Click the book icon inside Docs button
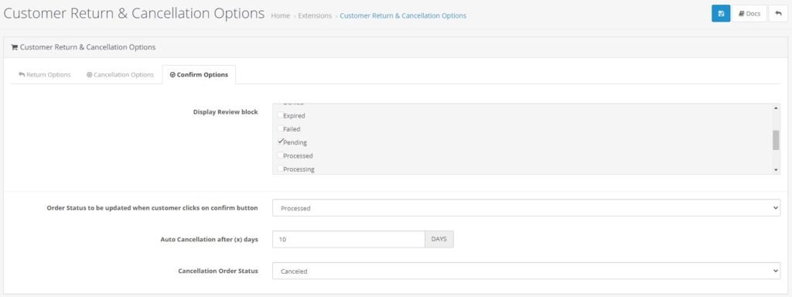The image size is (792, 297). click(x=742, y=14)
